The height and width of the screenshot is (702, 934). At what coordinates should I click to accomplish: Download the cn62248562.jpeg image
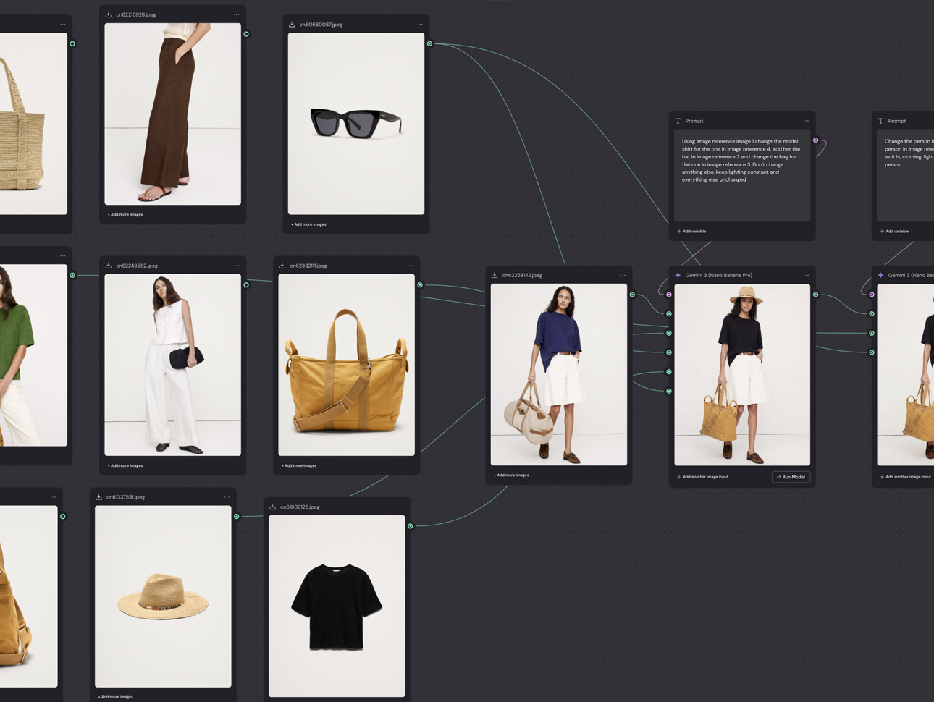(x=109, y=266)
